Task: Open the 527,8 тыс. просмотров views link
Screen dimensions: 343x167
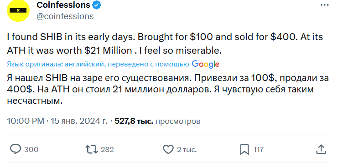Action: [x=157, y=121]
